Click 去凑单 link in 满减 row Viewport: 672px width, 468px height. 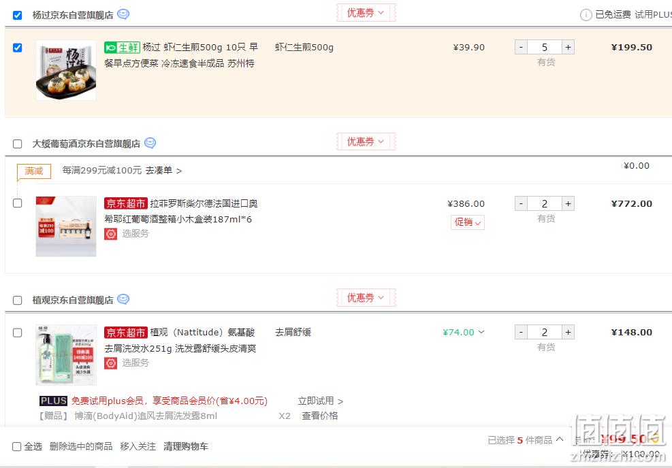click(x=163, y=171)
